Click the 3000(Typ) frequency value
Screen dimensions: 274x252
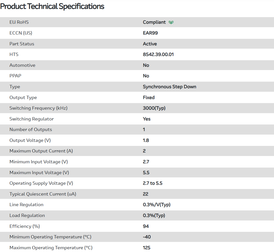(x=154, y=108)
